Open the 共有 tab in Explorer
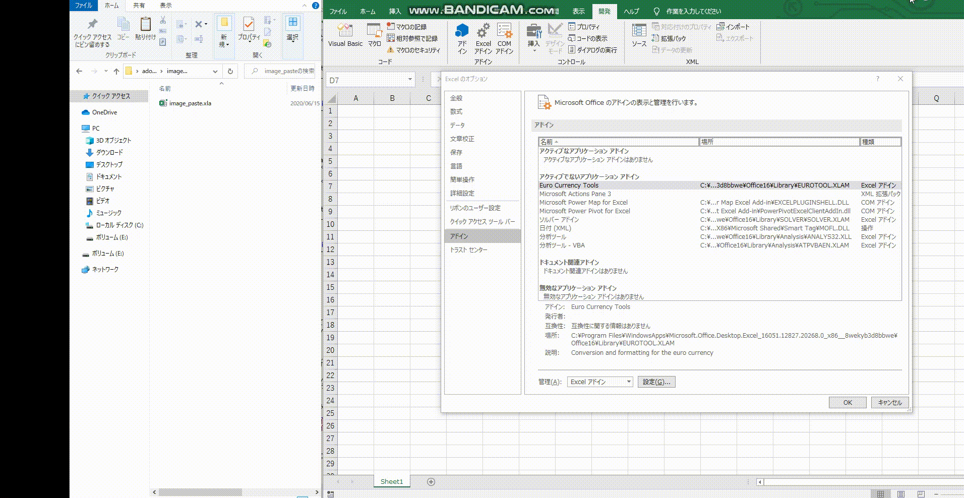The height and width of the screenshot is (498, 964). coord(138,6)
